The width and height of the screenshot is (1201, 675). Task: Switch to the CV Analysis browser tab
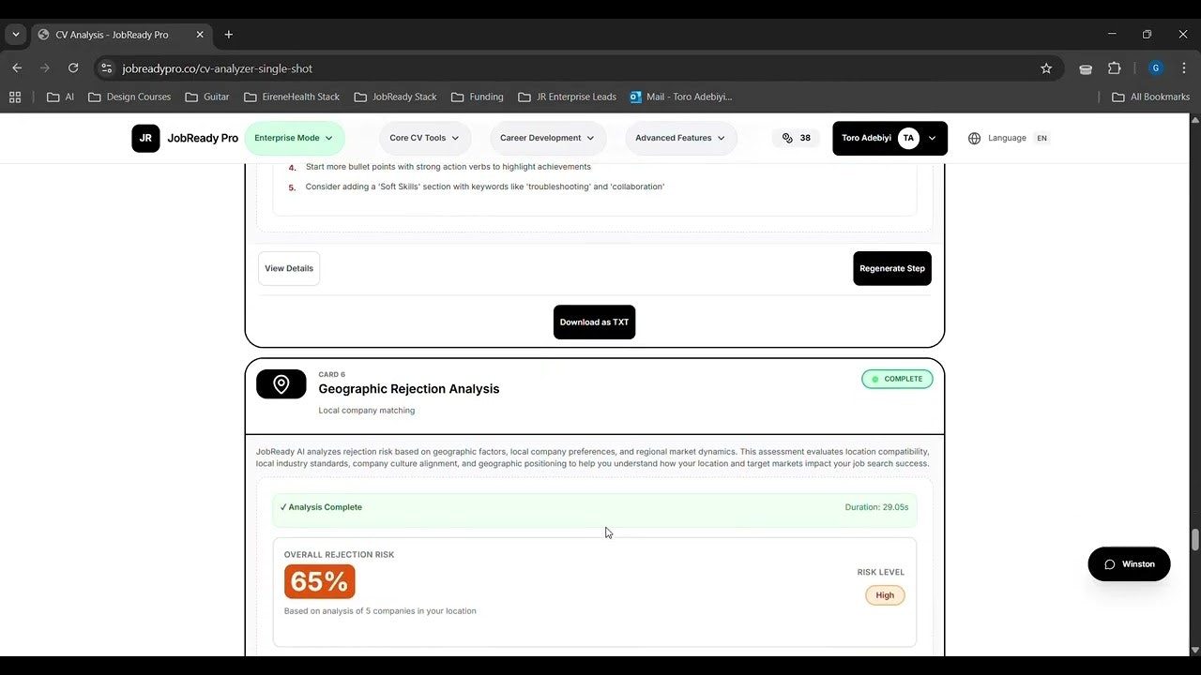[113, 35]
